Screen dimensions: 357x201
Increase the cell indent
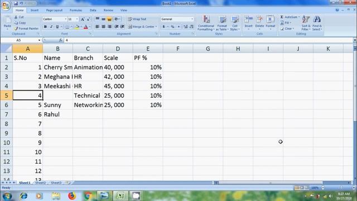pyautogui.click(x=122, y=27)
